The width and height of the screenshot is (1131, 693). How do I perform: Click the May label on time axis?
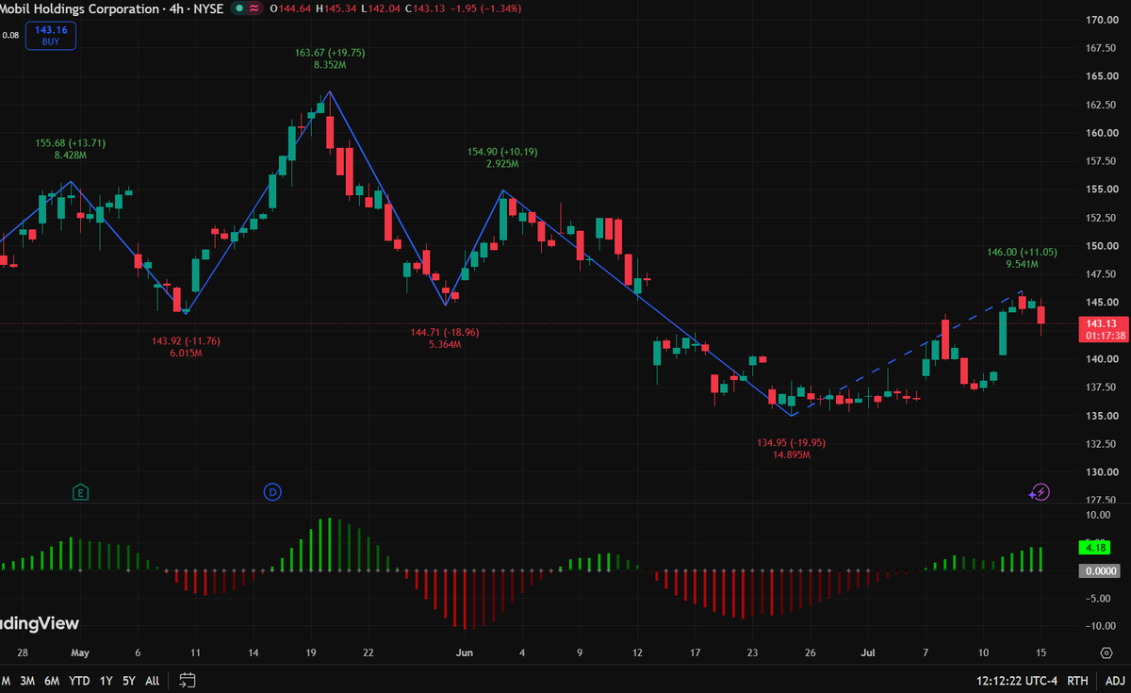coord(80,652)
